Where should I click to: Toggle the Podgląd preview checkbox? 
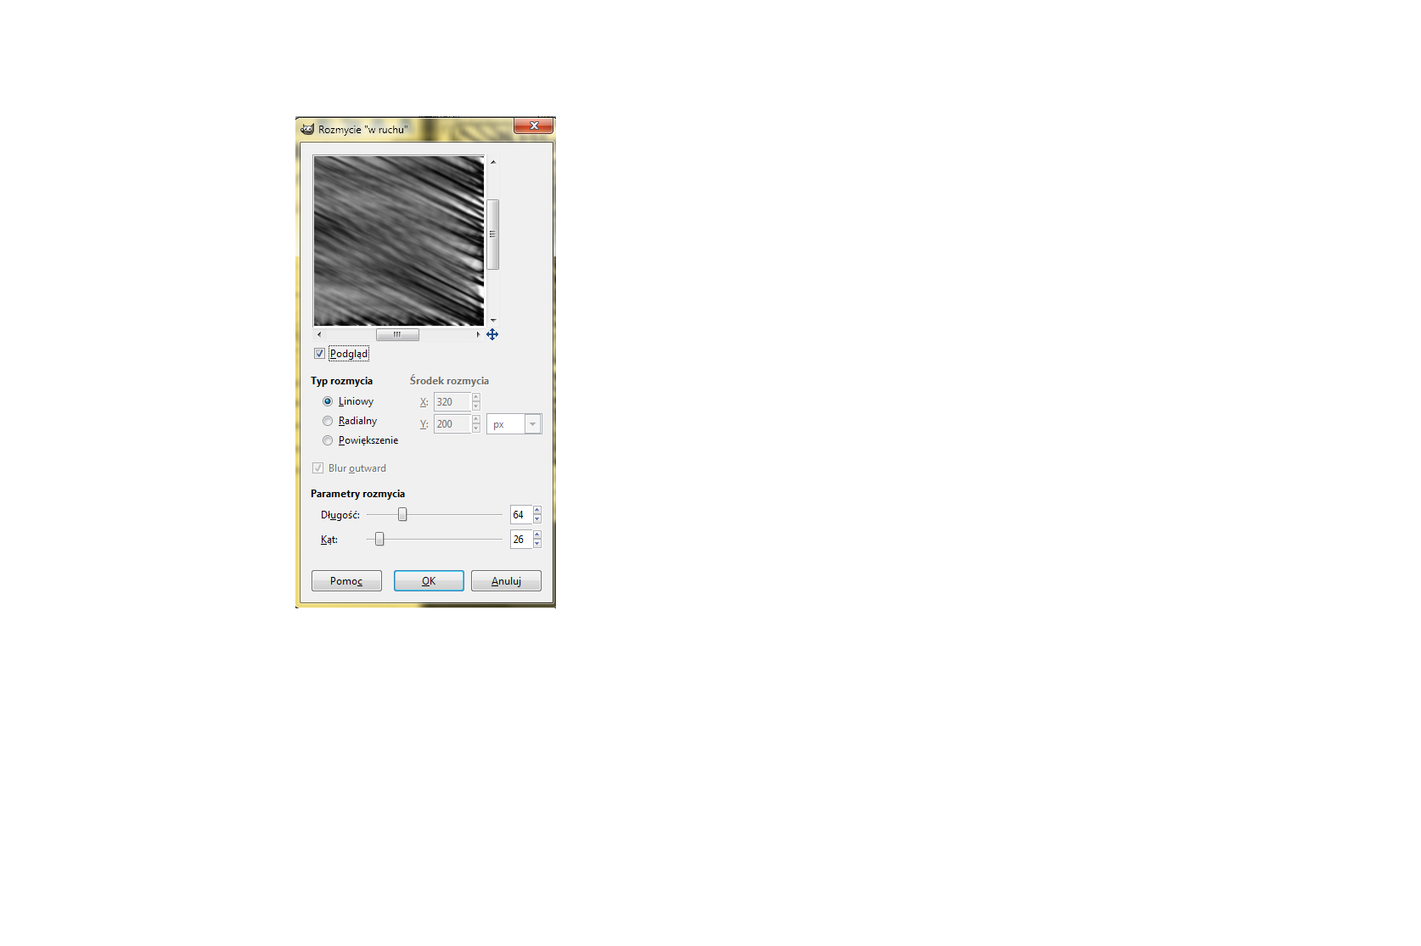click(319, 354)
